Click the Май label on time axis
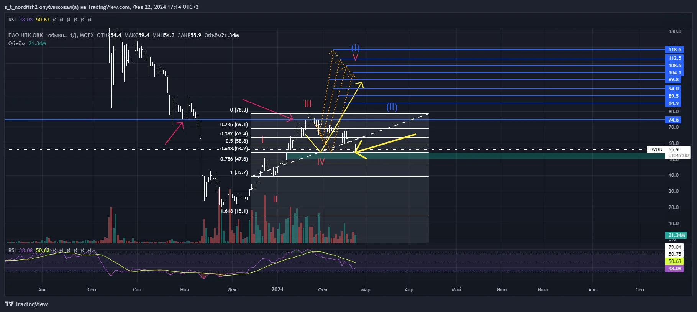Viewport: 697px width, 312px height. (456, 289)
